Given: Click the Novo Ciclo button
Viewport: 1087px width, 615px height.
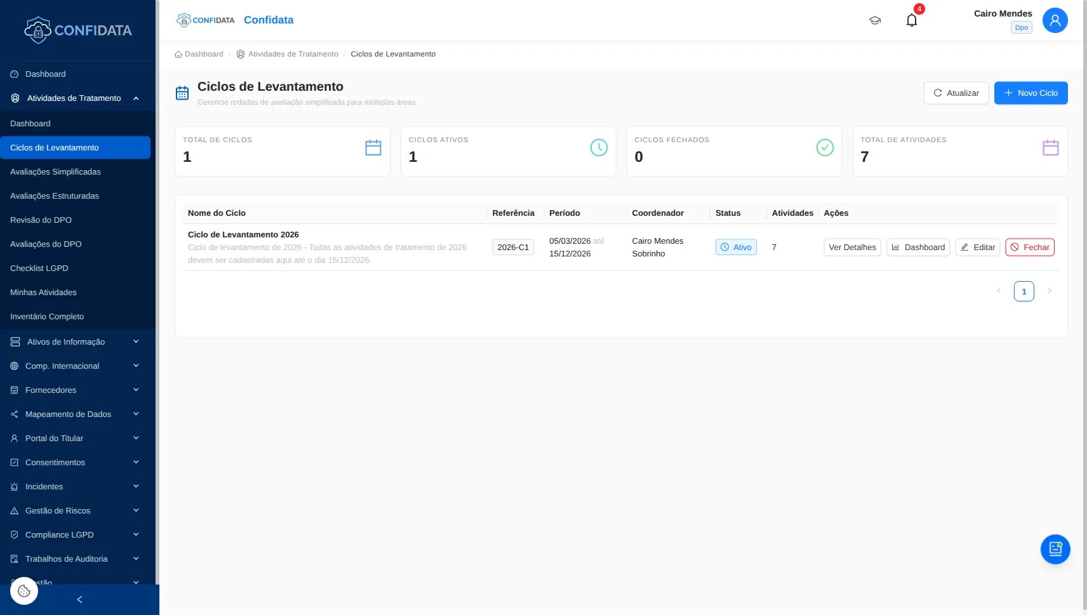Looking at the screenshot, I should click(1031, 93).
